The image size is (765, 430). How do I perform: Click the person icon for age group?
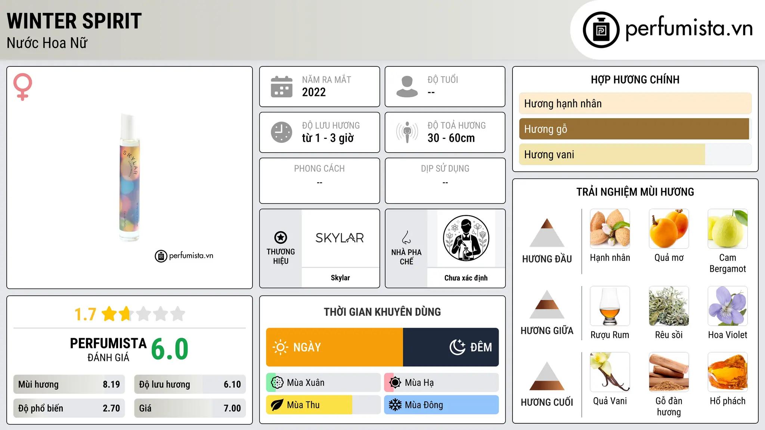[407, 87]
